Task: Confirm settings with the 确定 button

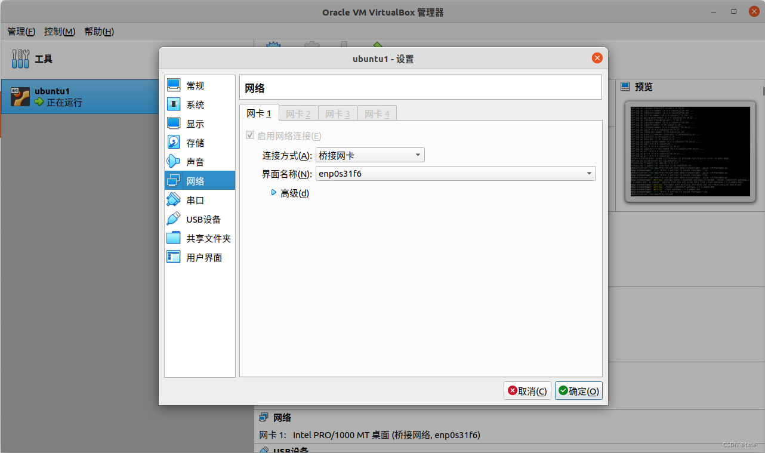Action: (579, 391)
